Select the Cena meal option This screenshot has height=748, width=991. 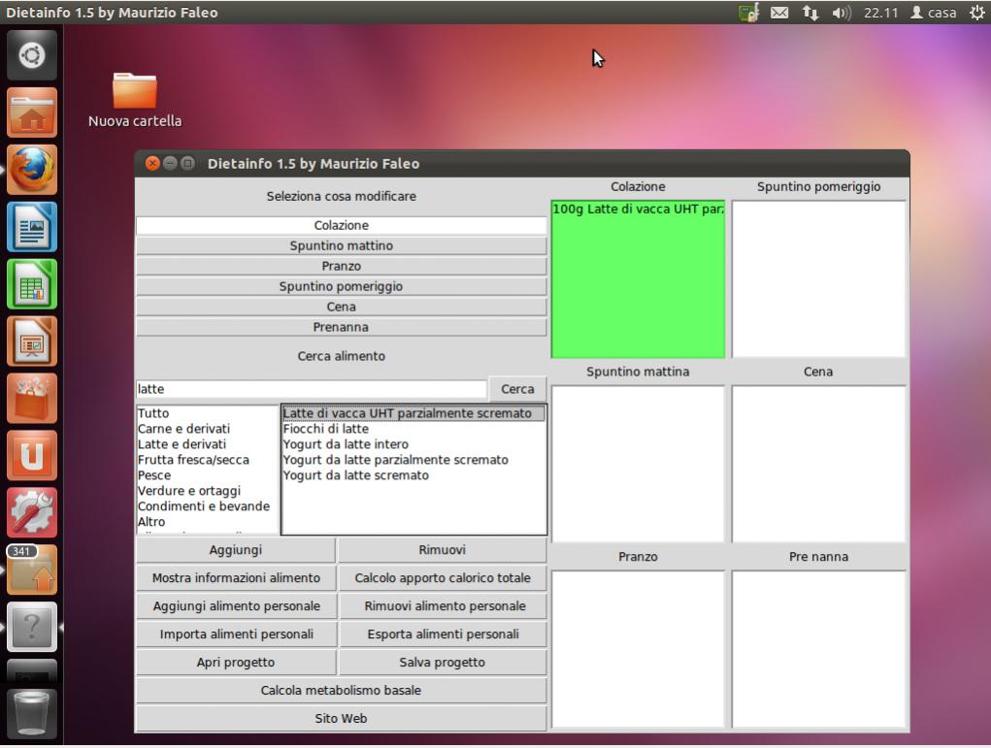pyautogui.click(x=341, y=307)
